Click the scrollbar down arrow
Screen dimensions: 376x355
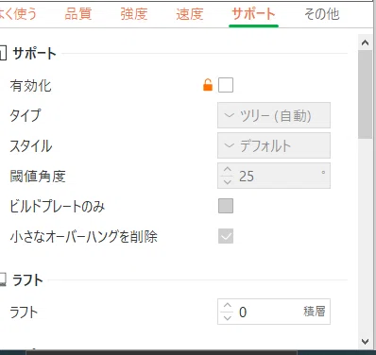[x=366, y=342]
